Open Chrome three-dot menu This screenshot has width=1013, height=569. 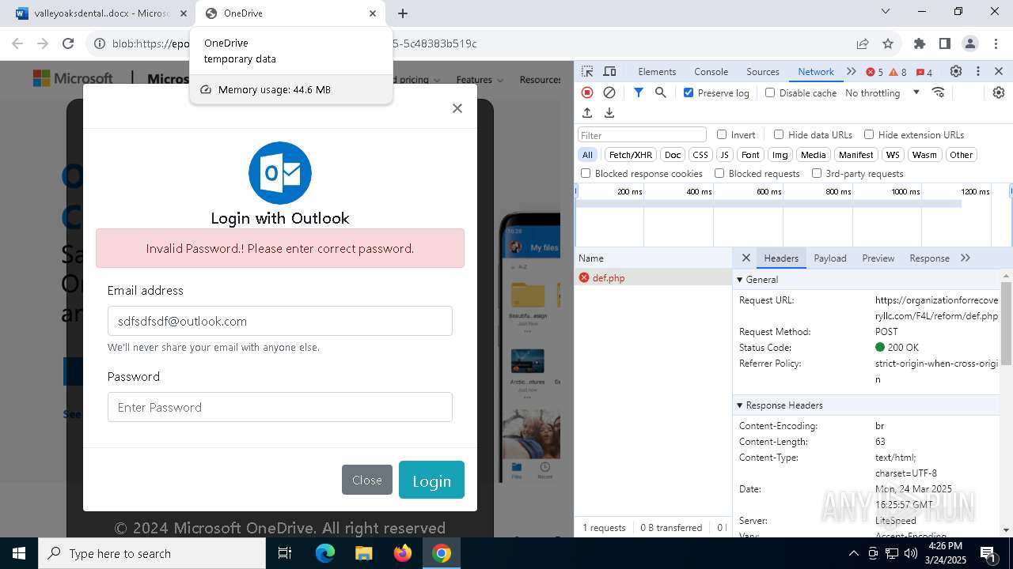click(x=996, y=43)
